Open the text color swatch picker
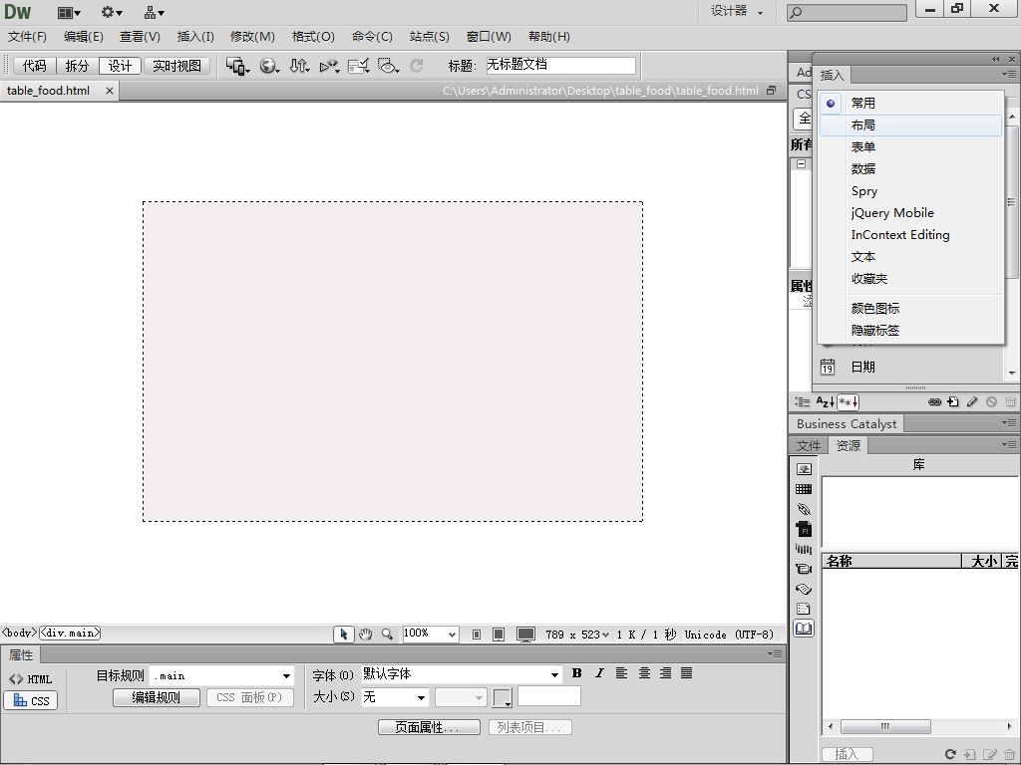Viewport: 1021px width, 765px height. 503,698
